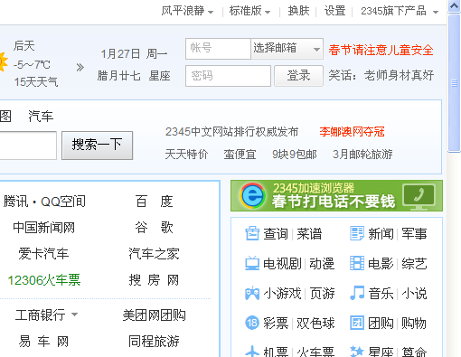Open the 腾讯 site link

[x=15, y=202]
